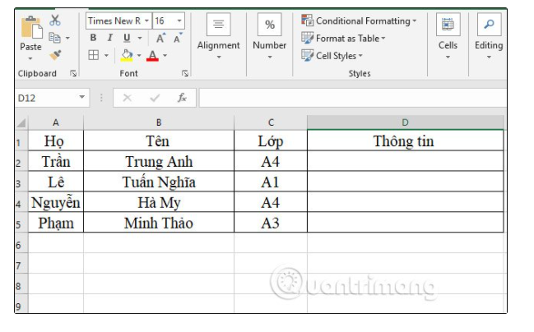
Task: Expand the font size dropdown
Action: coord(179,21)
